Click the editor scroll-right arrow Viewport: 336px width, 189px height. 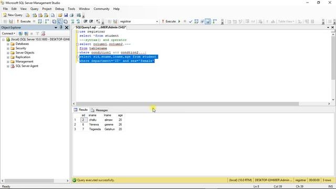point(329,104)
